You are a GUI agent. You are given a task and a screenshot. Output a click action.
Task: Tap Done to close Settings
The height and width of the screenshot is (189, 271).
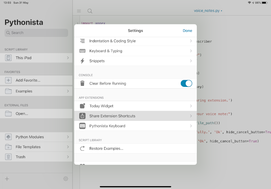(187, 30)
